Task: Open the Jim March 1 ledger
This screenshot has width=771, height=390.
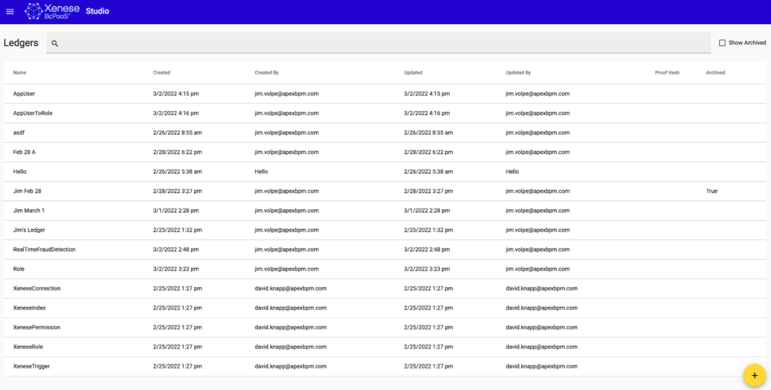Action: click(x=29, y=210)
